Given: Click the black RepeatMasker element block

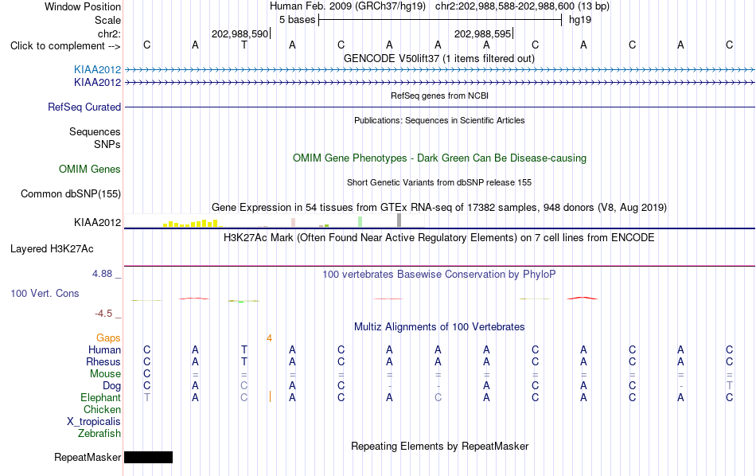Looking at the screenshot, I should click(x=149, y=457).
